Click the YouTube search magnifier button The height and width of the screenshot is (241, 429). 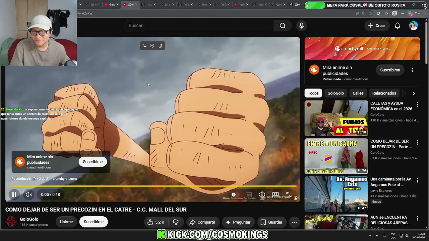283,26
